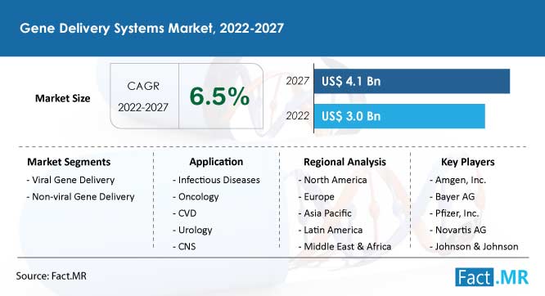This screenshot has height=296, width=545.
Task: Select the 2027 US$ 4.1 Bn bar
Action: 412,81
